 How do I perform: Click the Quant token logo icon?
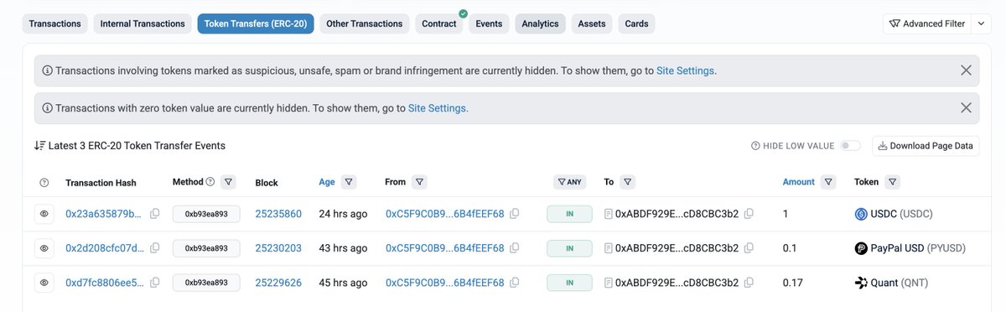pyautogui.click(x=860, y=283)
